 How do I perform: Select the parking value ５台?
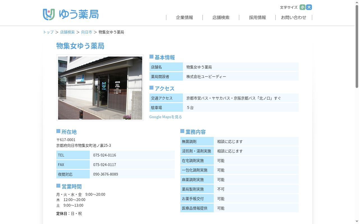pos(190,108)
